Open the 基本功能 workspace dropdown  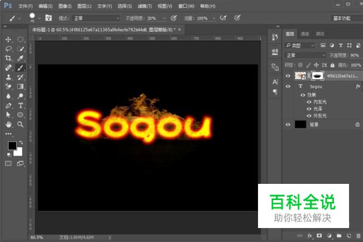click(347, 18)
